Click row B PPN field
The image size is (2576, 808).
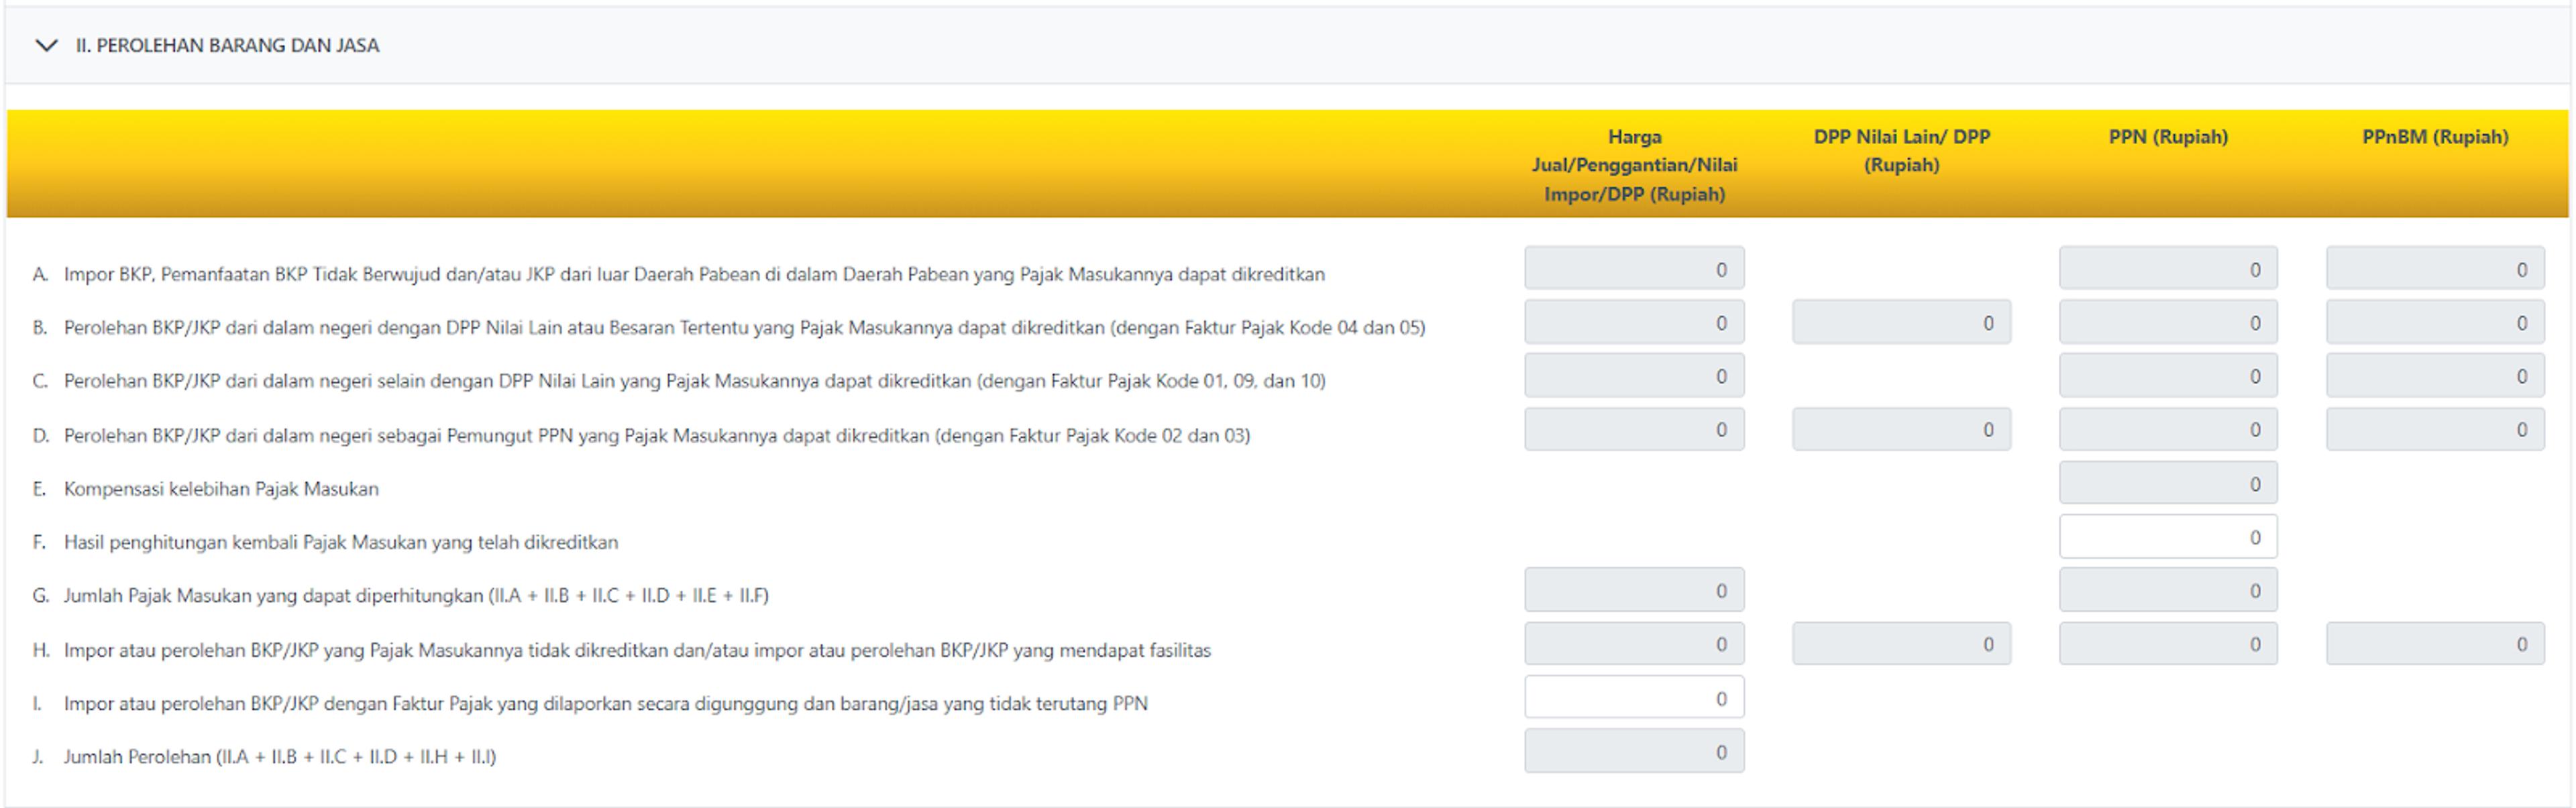2168,322
